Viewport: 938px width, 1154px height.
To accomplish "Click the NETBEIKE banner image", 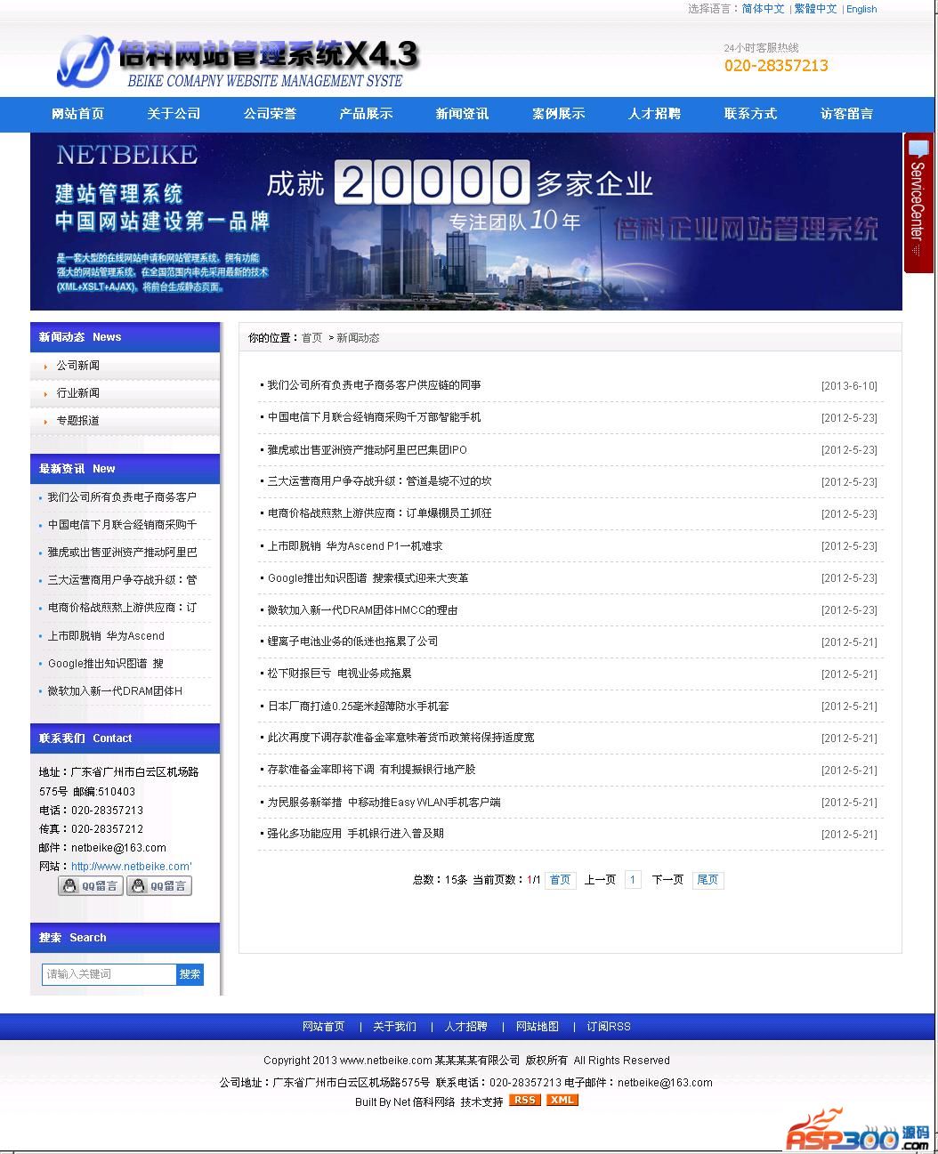I will coord(466,222).
